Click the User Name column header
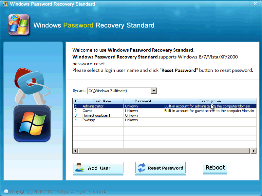The width and height of the screenshot is (262, 196). point(102,101)
